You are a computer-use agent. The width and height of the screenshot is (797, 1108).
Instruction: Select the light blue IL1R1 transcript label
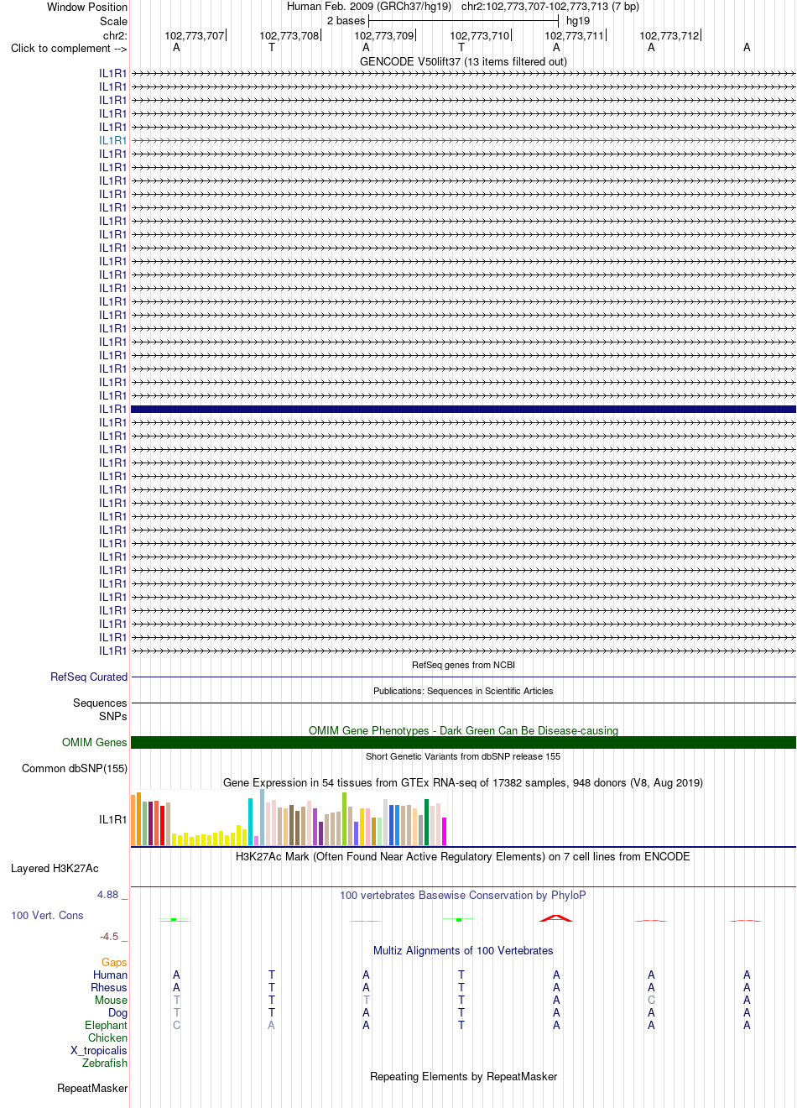pos(113,140)
